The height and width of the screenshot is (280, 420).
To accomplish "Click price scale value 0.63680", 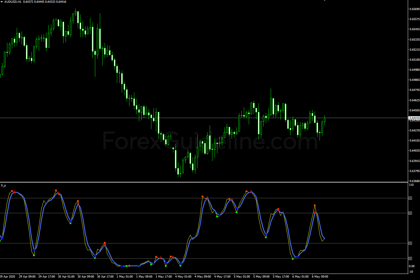I will [x=414, y=181].
